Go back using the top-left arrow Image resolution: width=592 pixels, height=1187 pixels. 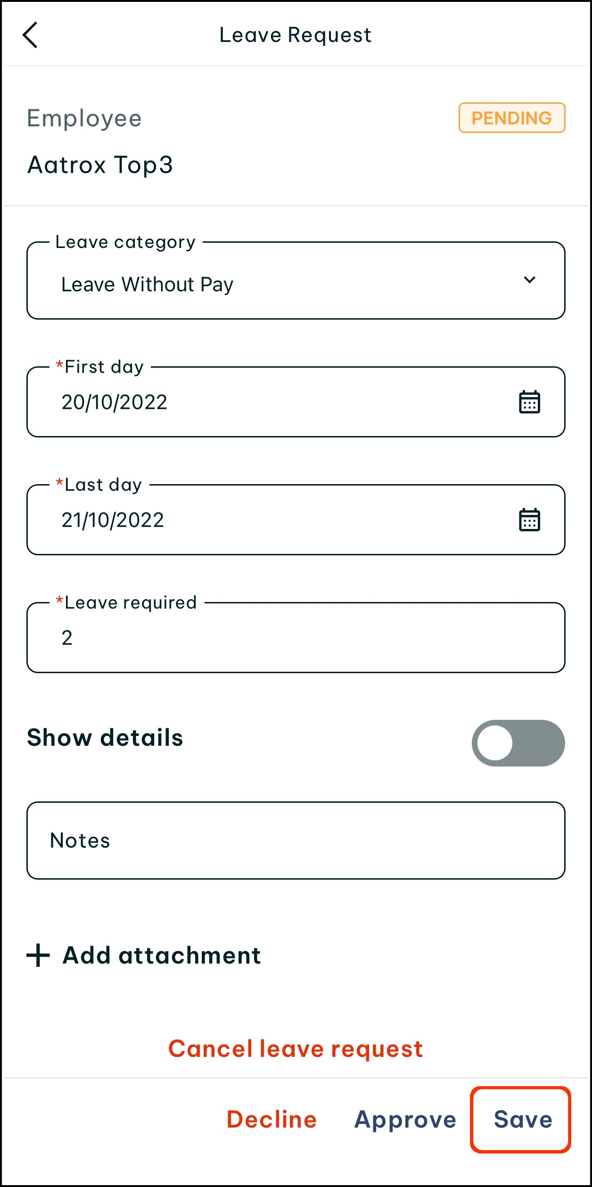pos(30,35)
